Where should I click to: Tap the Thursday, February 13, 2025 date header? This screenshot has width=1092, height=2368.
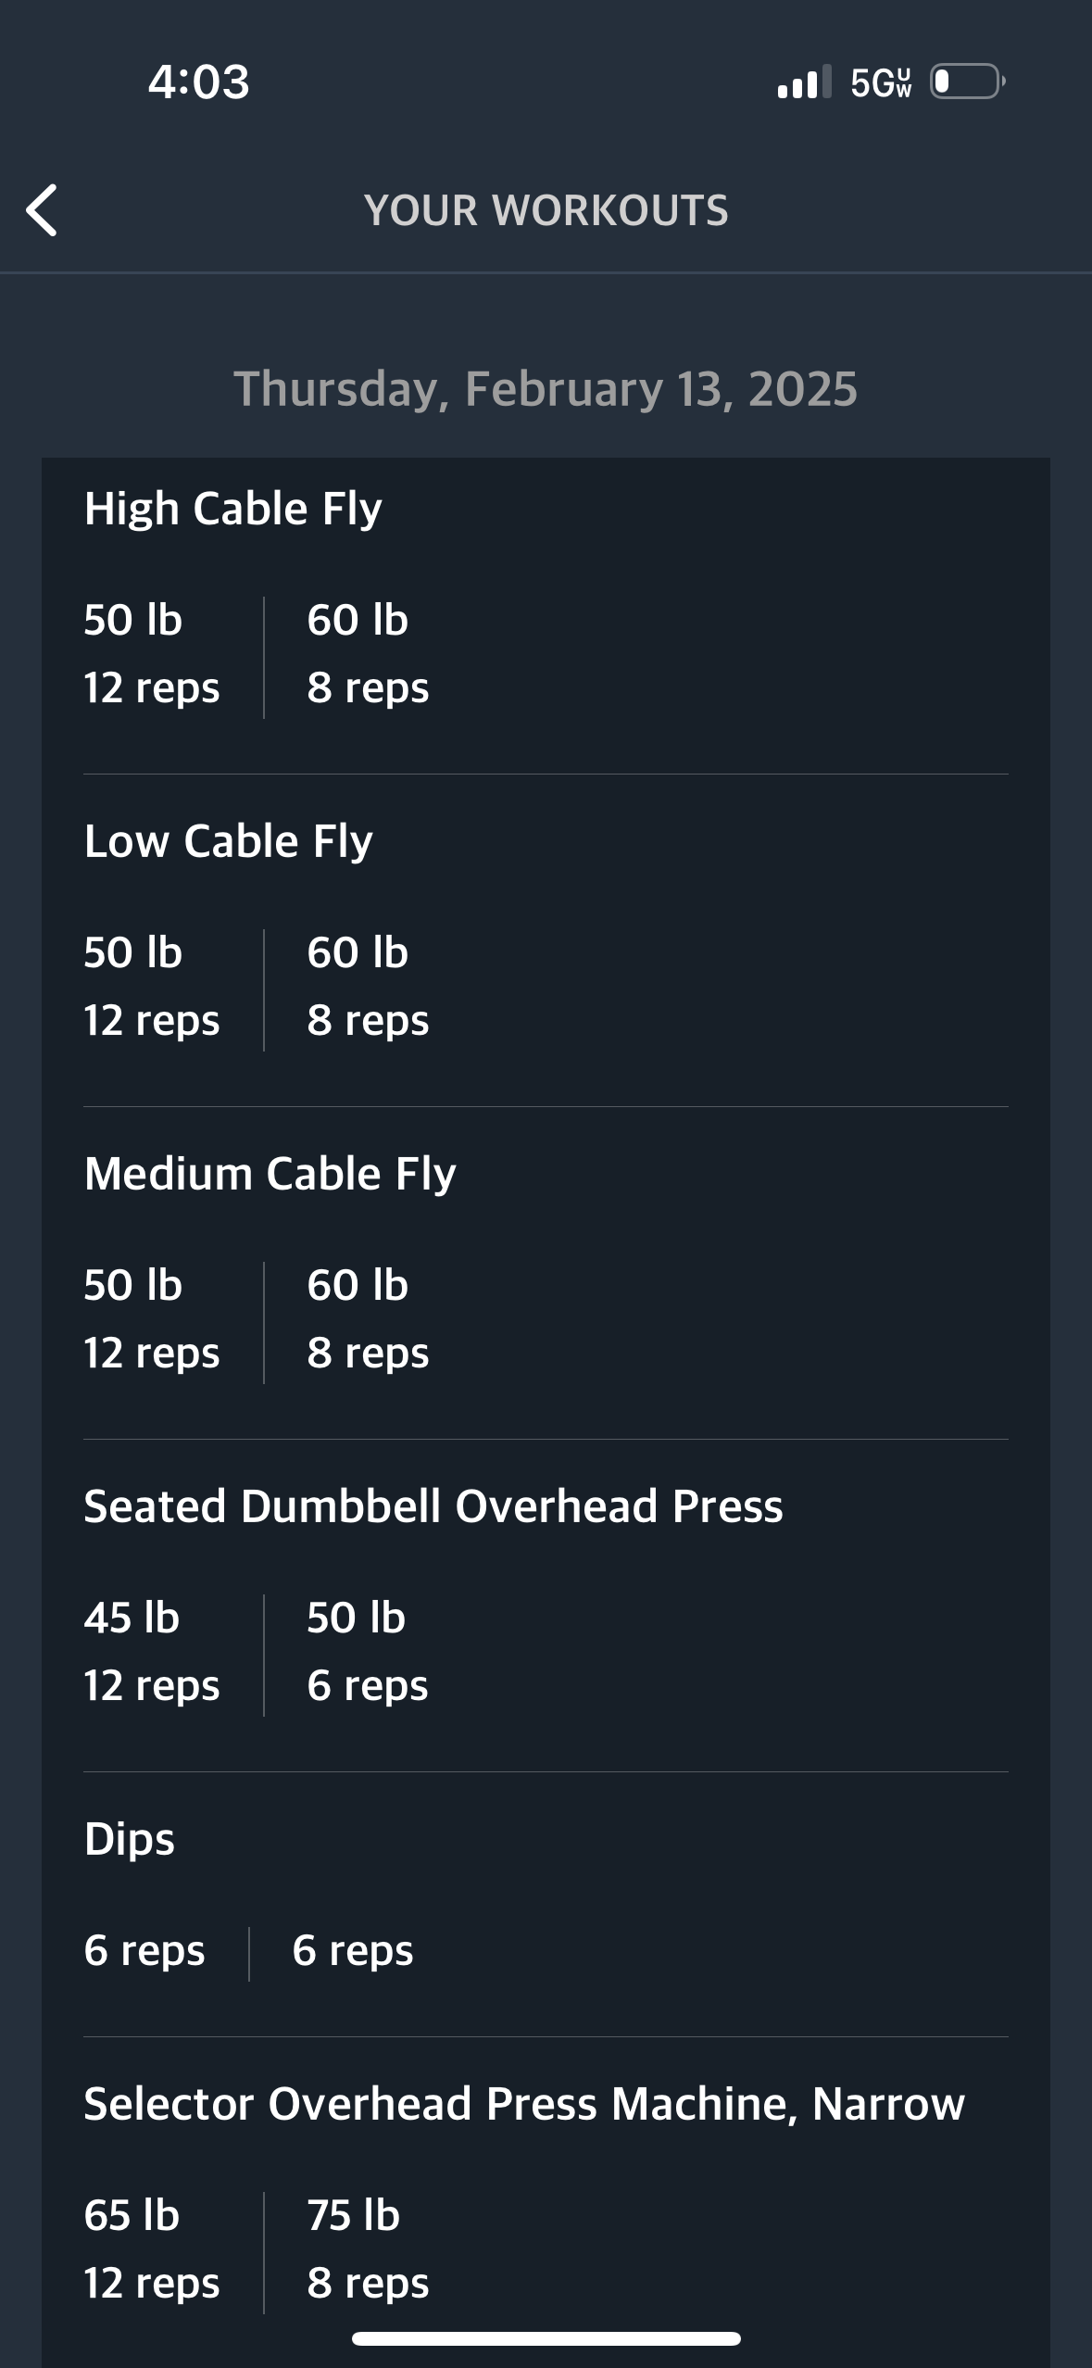coord(546,388)
